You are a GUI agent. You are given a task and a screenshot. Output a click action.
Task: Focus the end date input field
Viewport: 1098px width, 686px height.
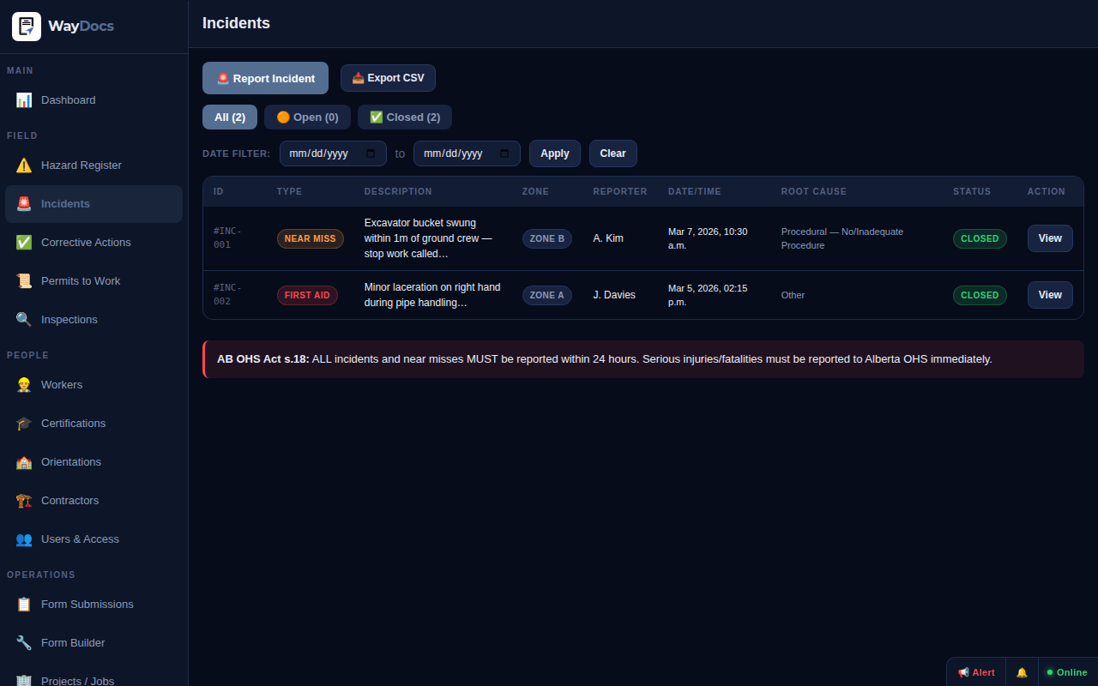467,153
